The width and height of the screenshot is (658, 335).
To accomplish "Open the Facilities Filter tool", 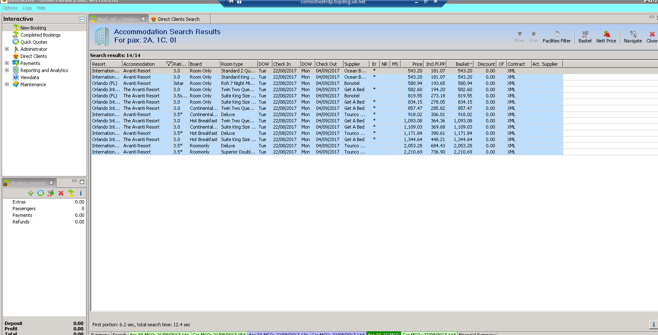I will pos(556,37).
